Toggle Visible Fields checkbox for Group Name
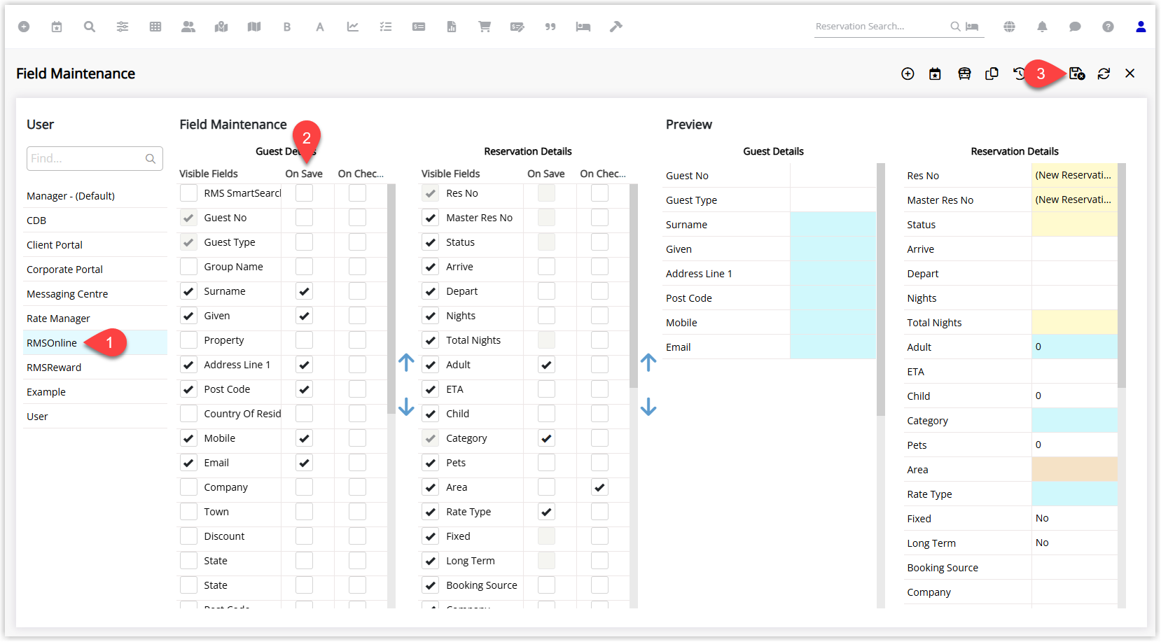1161x642 pixels. point(188,267)
